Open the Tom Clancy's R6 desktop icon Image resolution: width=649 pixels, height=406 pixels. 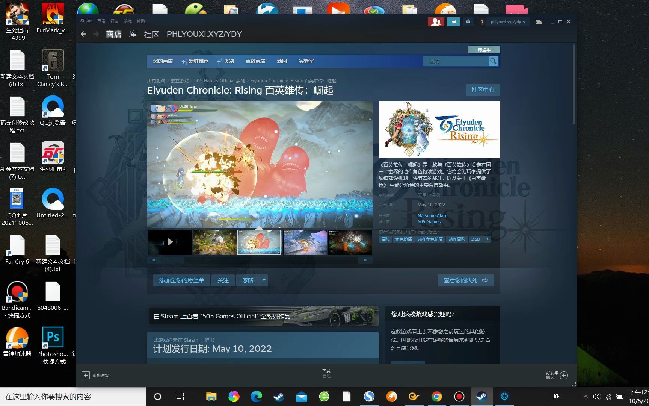(53, 68)
